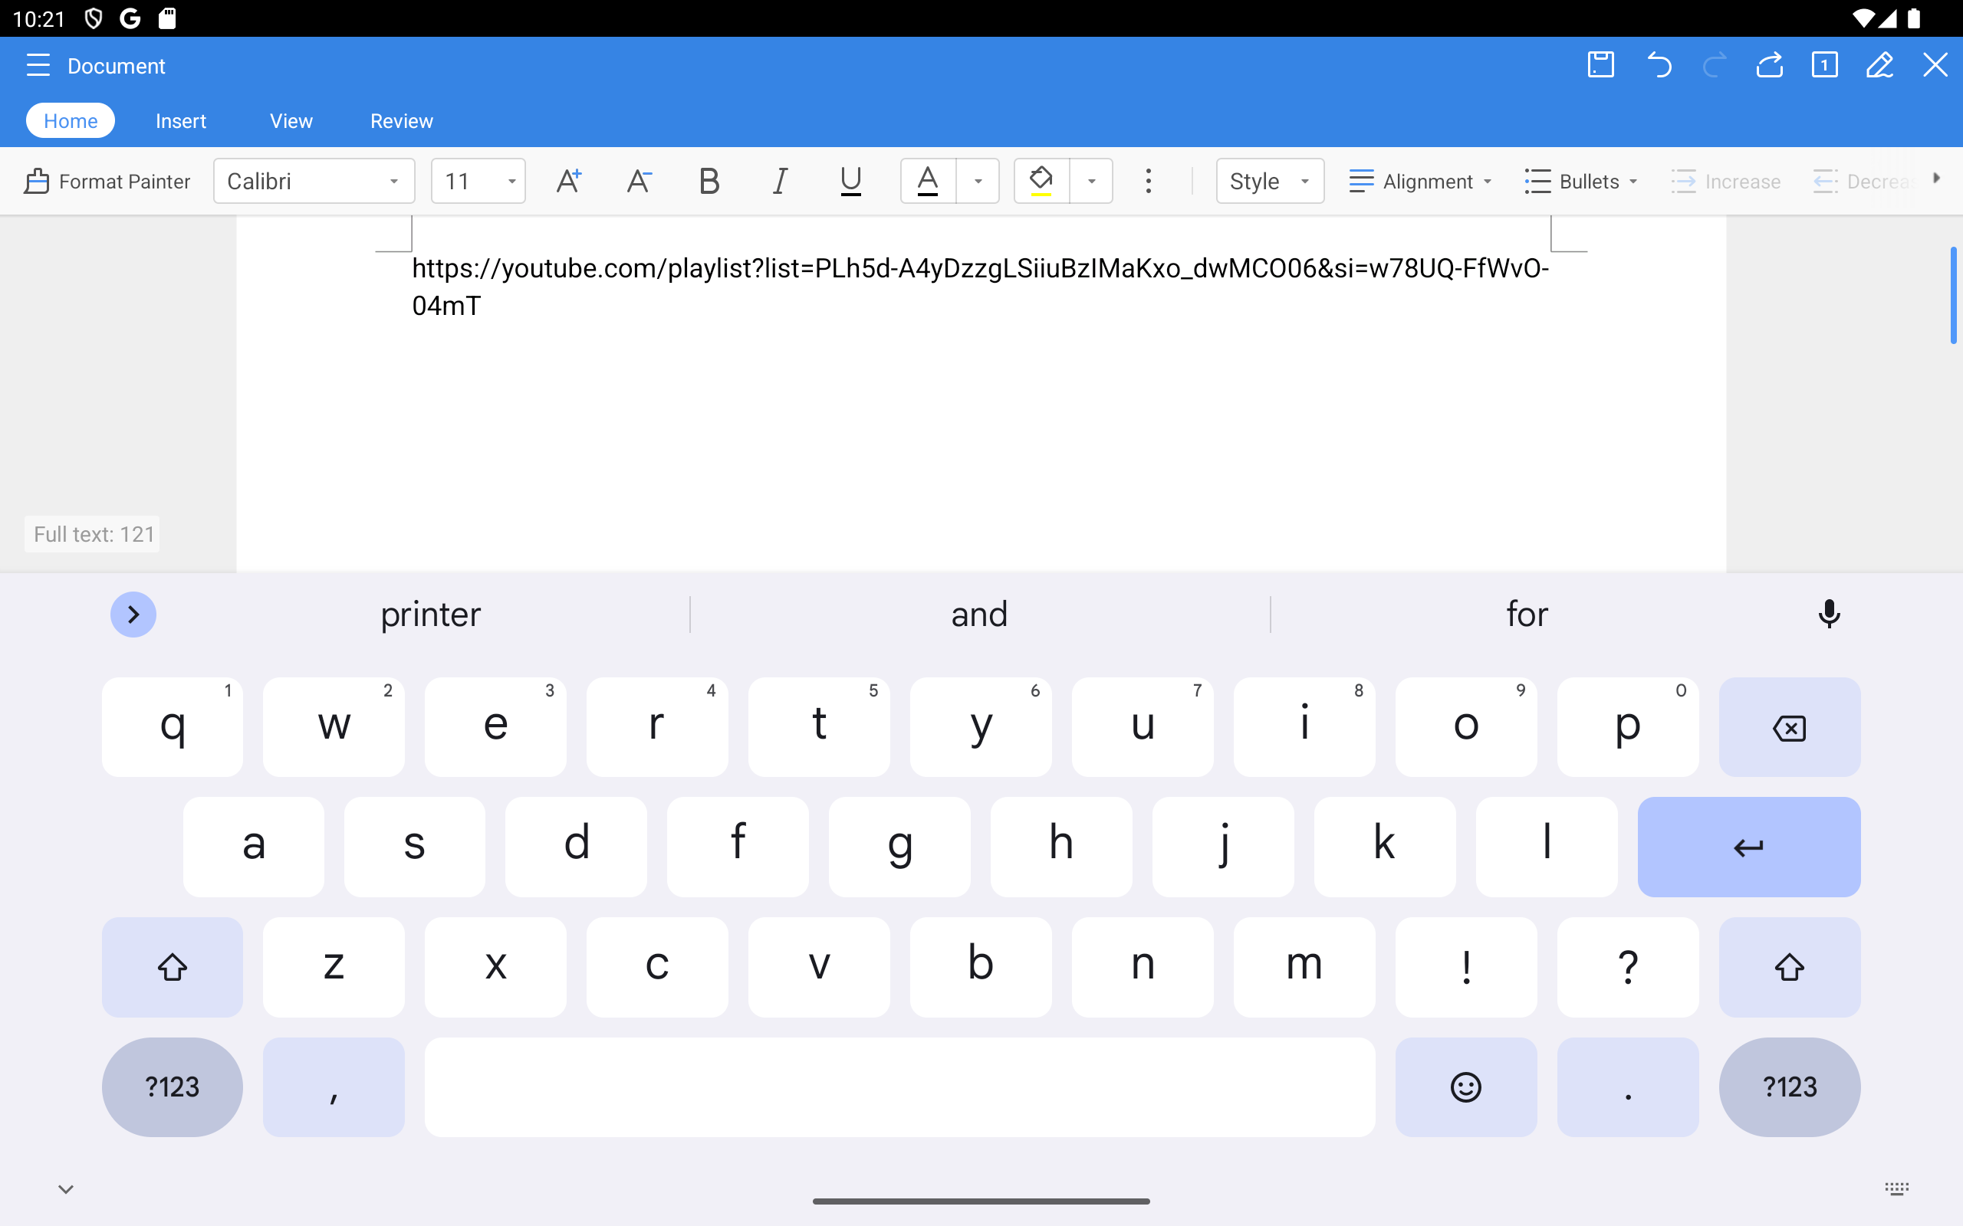Open more formatting options (three dots)
Screen dimensions: 1963x1226
click(1148, 181)
